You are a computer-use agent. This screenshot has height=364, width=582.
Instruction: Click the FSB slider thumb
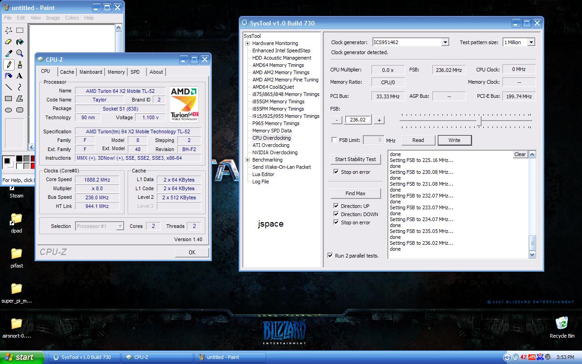coord(479,121)
